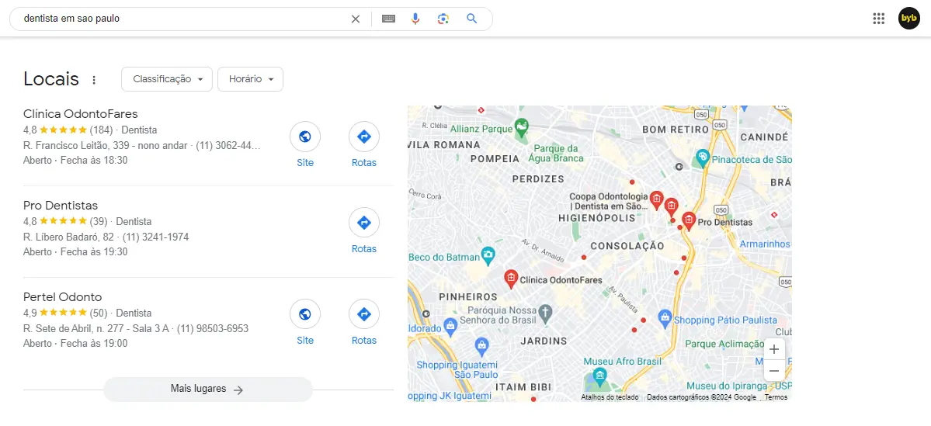Open Atalhos do teclado on map
The width and height of the screenshot is (931, 426).
click(610, 397)
